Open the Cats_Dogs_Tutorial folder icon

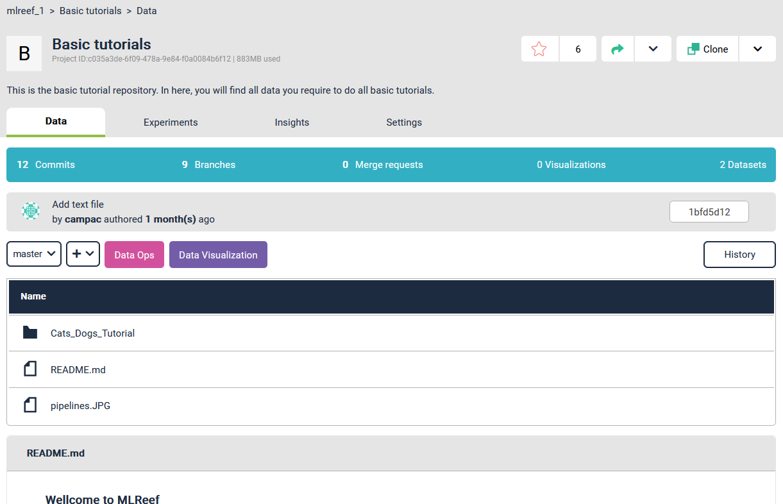pos(30,333)
